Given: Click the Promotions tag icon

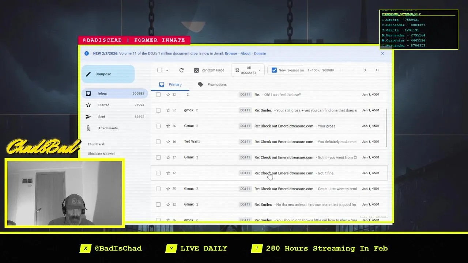Looking at the screenshot, I should coord(200,84).
